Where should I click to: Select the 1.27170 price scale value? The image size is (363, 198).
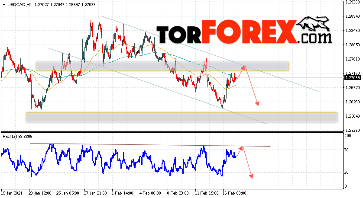pyautogui.click(x=353, y=73)
